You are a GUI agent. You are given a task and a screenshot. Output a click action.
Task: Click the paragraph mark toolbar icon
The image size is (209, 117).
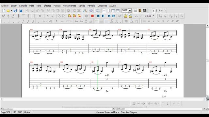click(x=48, y=16)
